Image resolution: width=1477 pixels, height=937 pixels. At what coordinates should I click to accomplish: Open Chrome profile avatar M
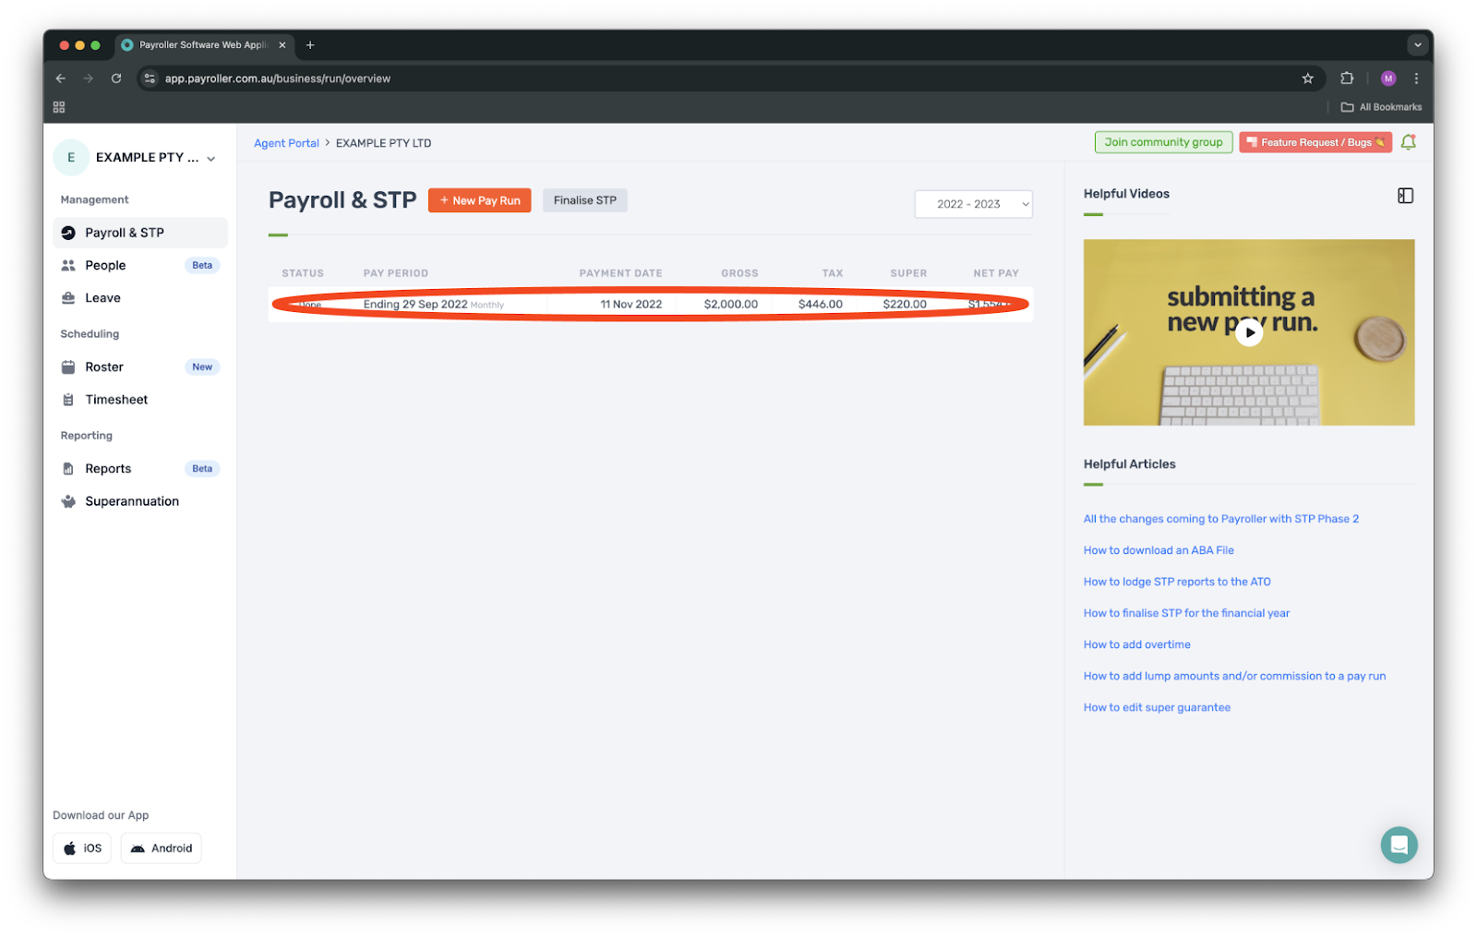1387,78
